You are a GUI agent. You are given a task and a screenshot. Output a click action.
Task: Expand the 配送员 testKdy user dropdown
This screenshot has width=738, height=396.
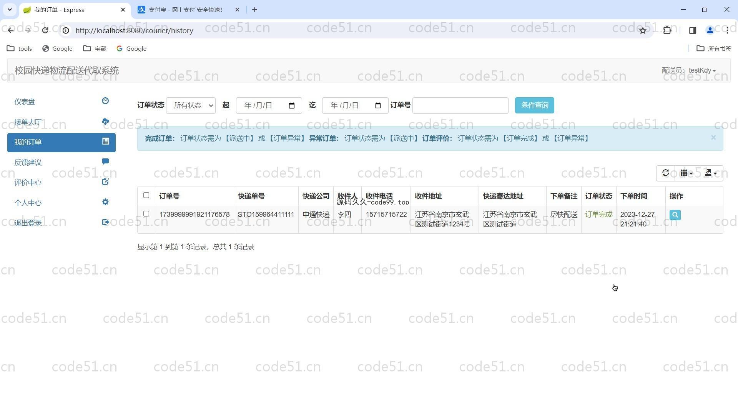(689, 70)
